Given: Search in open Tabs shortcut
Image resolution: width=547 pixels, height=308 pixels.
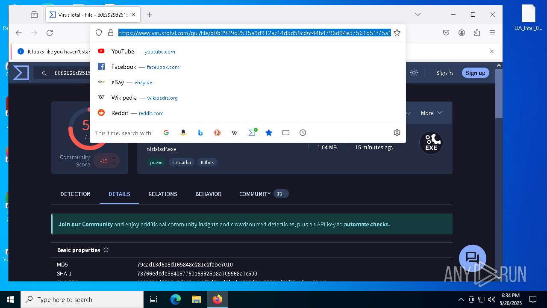Looking at the screenshot, I should 286,133.
